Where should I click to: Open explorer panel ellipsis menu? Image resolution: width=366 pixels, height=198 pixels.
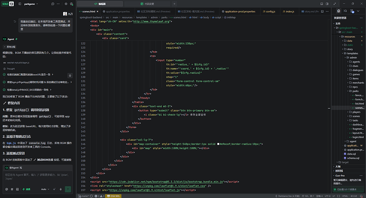pos(361,18)
